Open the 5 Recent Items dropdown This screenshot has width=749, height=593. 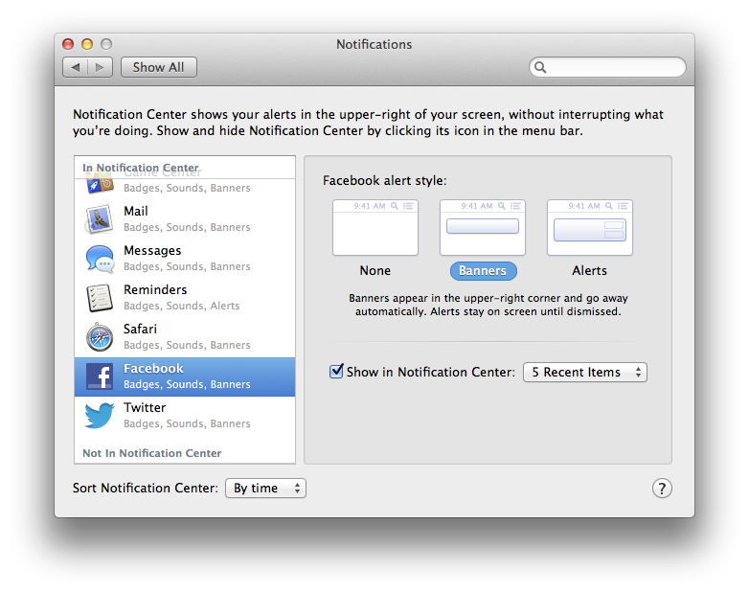pos(585,373)
